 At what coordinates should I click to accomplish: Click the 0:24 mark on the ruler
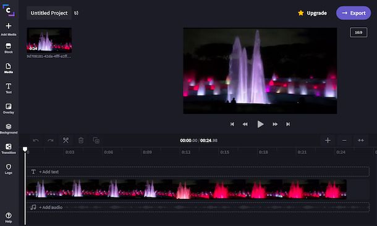pyautogui.click(x=341, y=152)
